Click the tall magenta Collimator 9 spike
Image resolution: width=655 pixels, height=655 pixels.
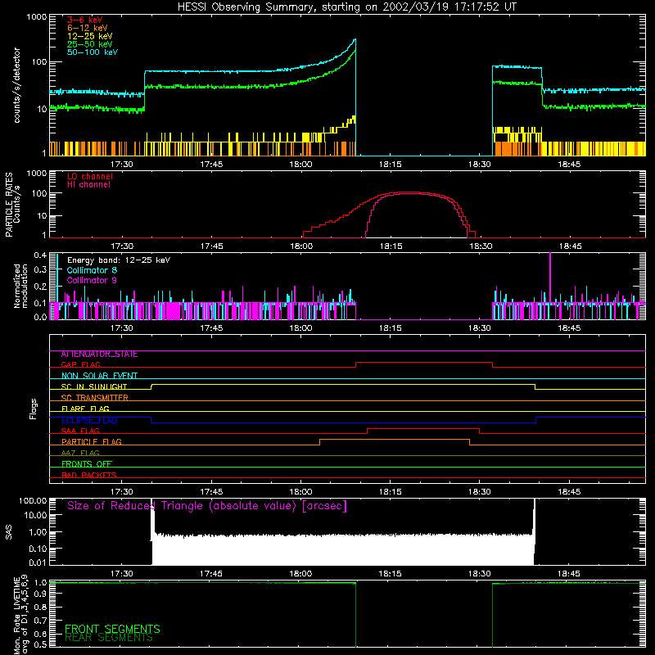click(550, 276)
